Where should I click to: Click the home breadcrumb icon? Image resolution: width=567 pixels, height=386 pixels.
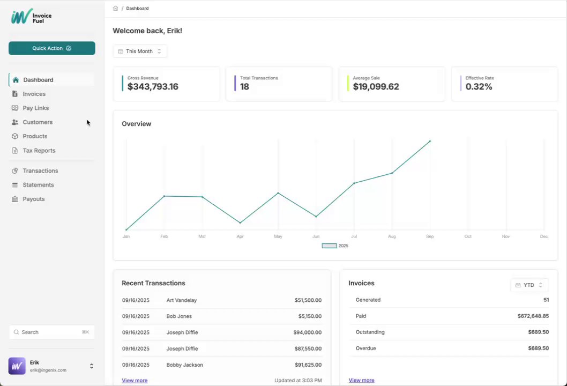(115, 9)
